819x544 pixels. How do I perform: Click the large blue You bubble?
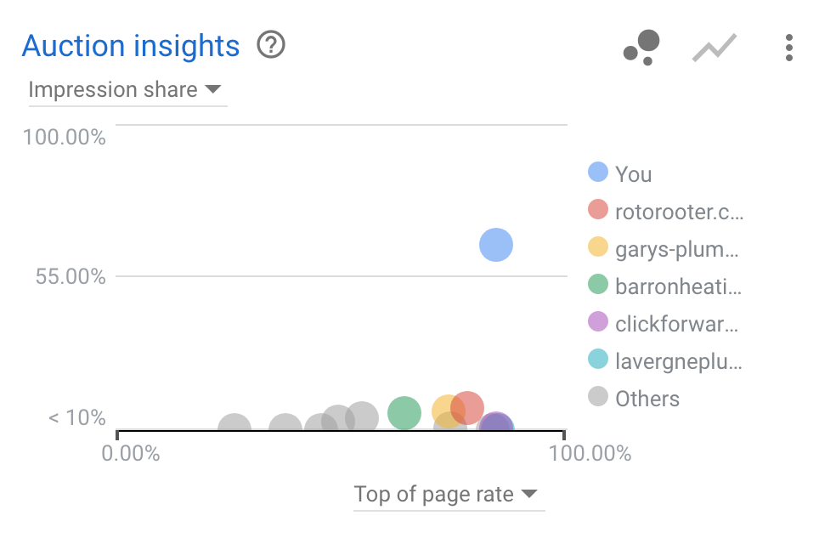pyautogui.click(x=496, y=245)
